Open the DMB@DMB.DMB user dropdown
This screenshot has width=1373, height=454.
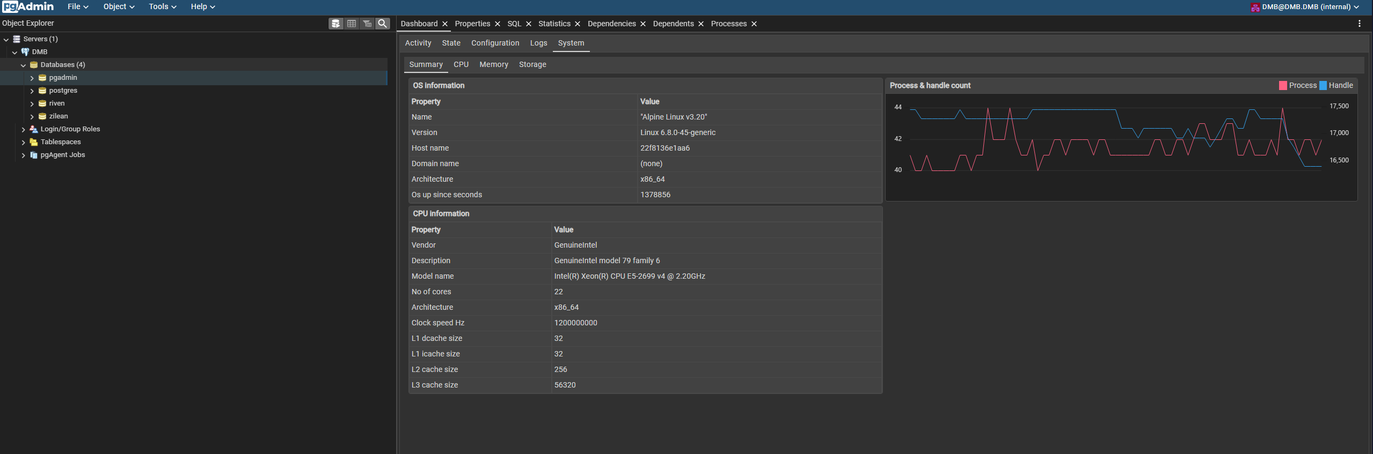[1305, 7]
